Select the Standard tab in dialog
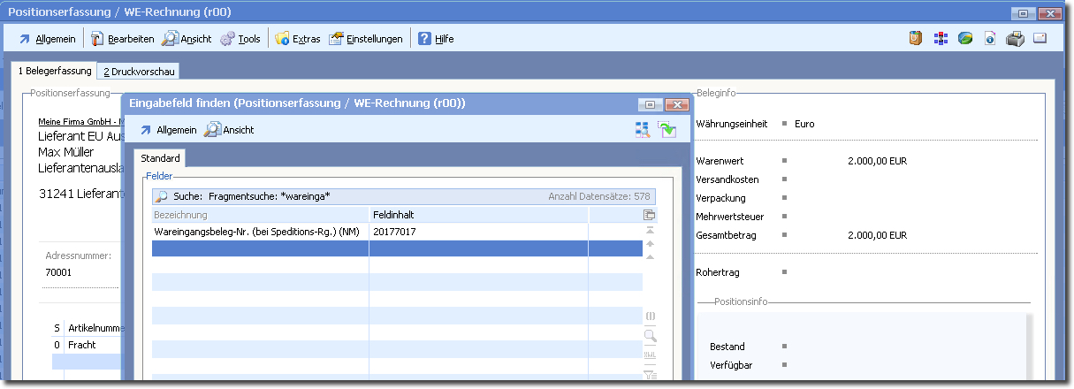This screenshot has width=1074, height=389. [x=160, y=158]
